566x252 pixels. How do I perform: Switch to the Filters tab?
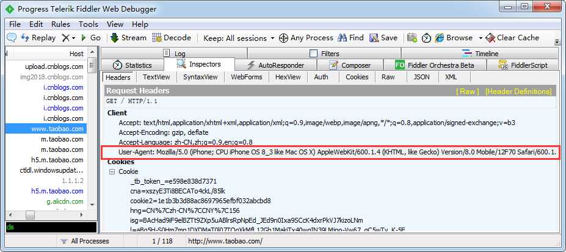[x=324, y=53]
